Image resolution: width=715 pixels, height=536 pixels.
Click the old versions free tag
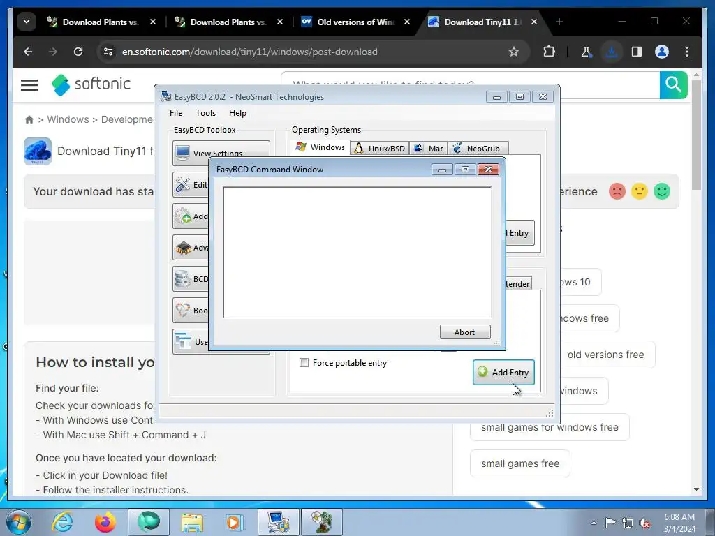606,355
